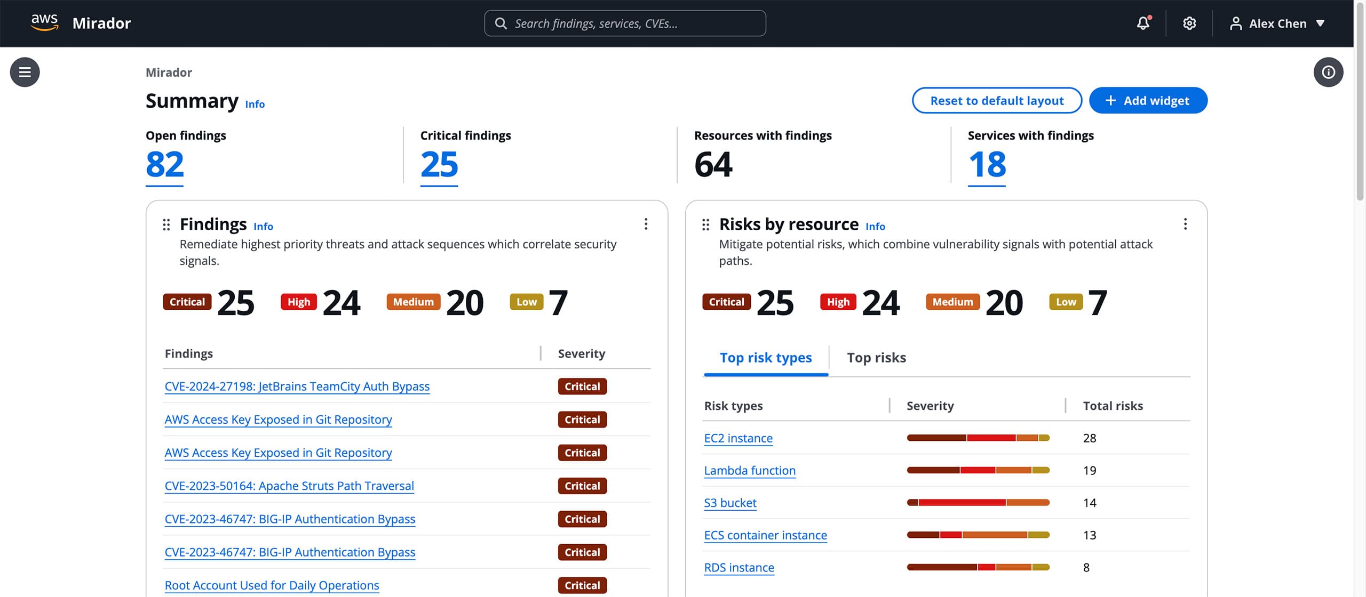Reset dashboard to default layout
The image size is (1366, 597).
tap(997, 100)
